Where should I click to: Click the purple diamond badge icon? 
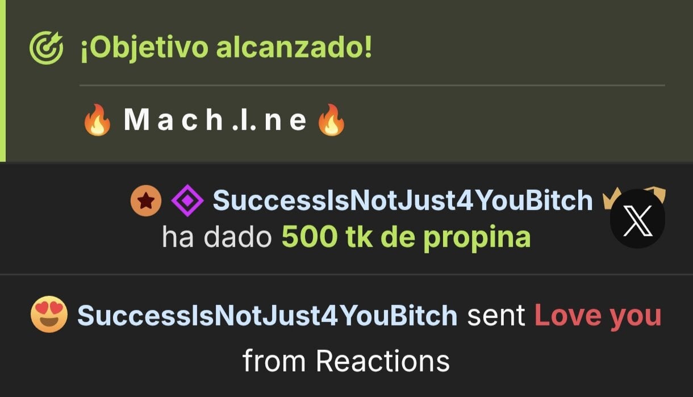click(187, 201)
